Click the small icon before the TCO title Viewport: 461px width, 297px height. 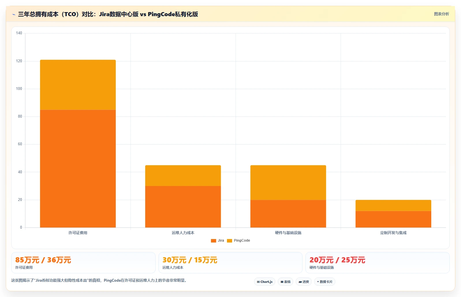pos(14,14)
